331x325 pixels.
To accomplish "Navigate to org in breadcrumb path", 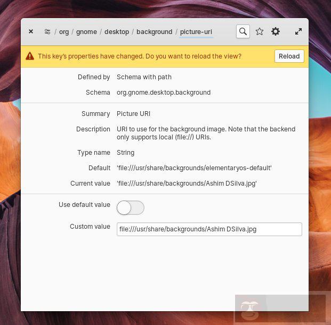I will [x=64, y=32].
